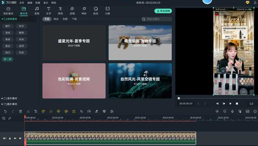Open the 显示 menu

(x=46, y=3)
